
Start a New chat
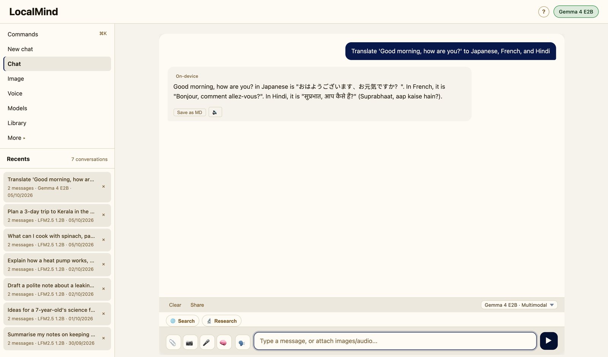coord(57,49)
